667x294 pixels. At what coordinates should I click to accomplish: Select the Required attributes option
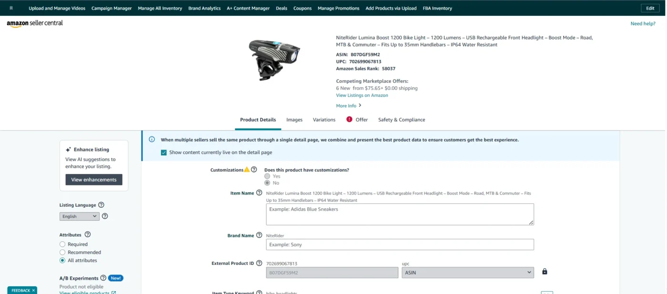coord(62,244)
